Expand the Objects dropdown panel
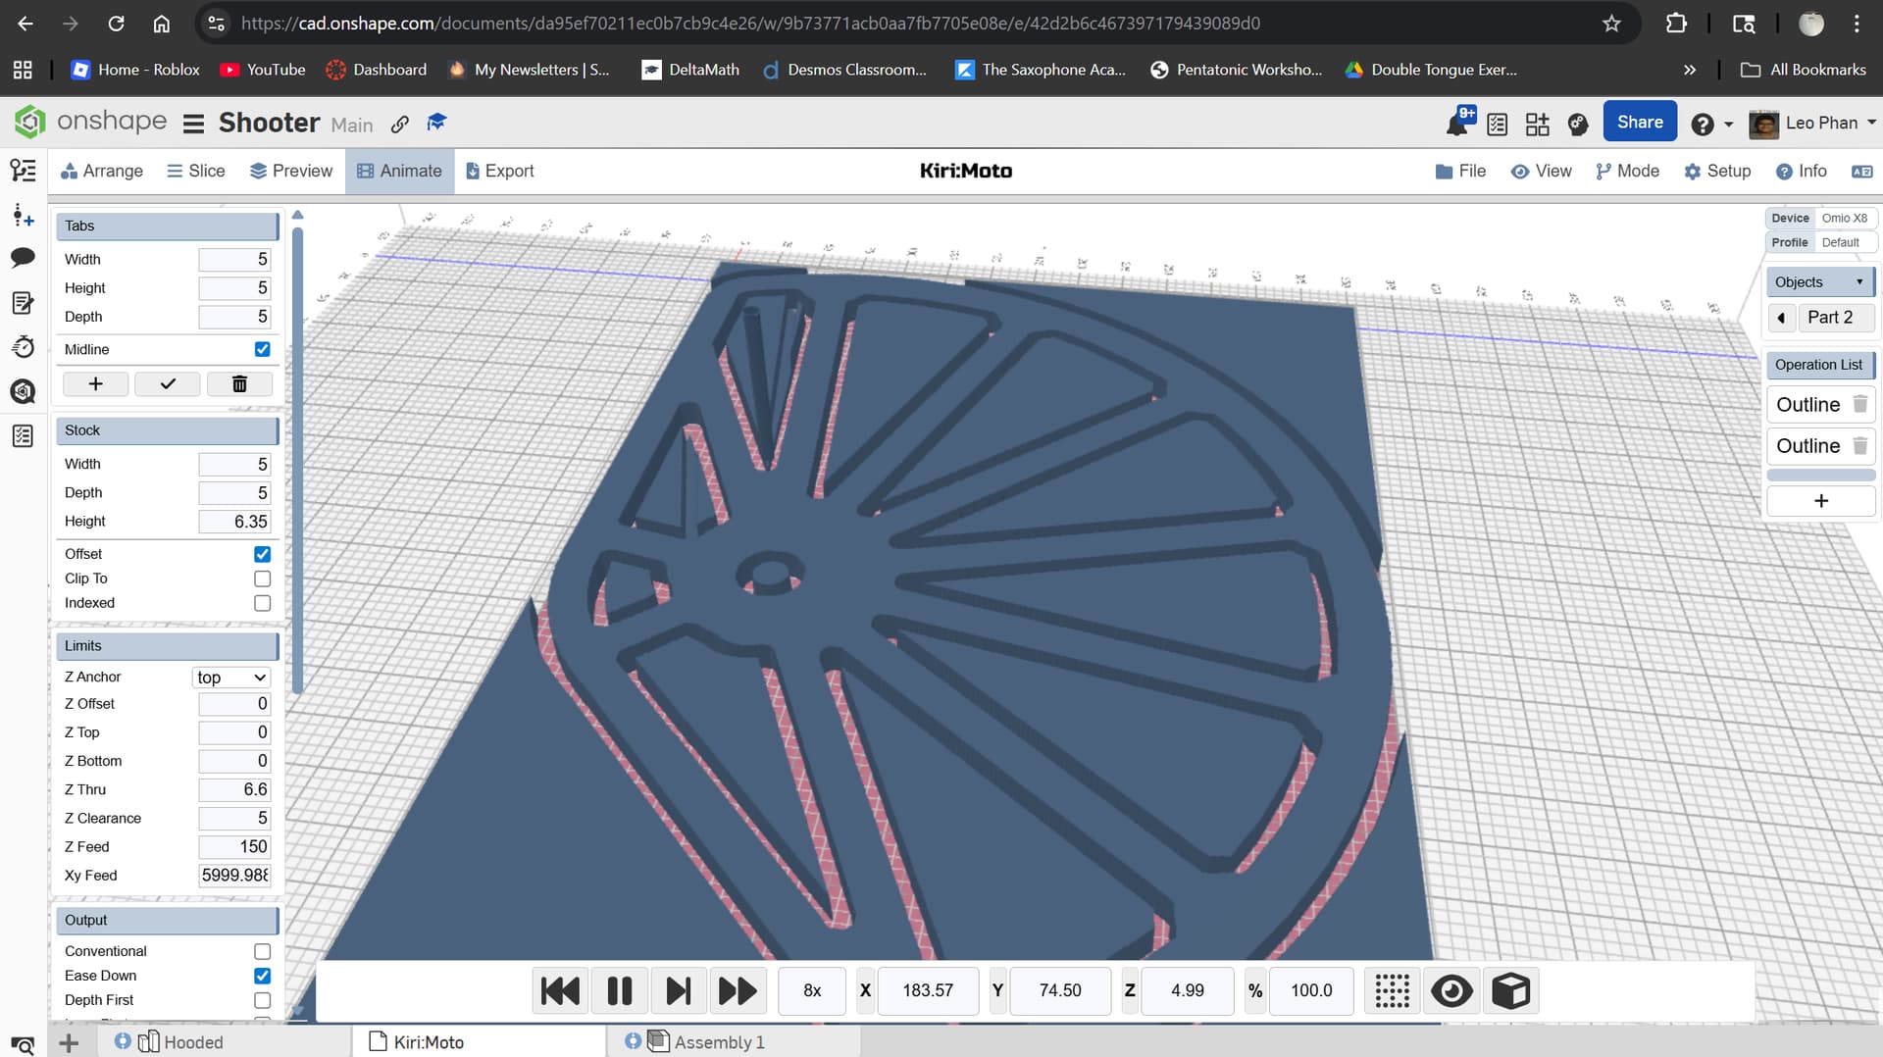Screen dimensions: 1883x1057 [1819, 282]
